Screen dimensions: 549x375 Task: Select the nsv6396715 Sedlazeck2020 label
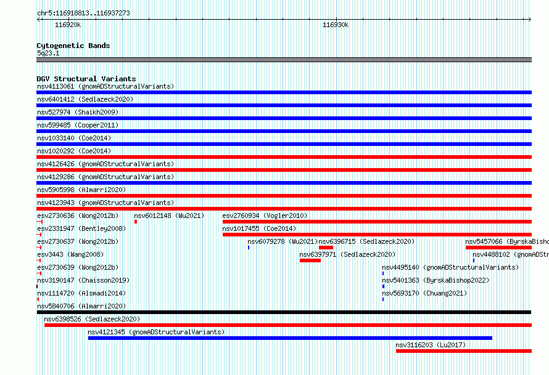point(366,241)
